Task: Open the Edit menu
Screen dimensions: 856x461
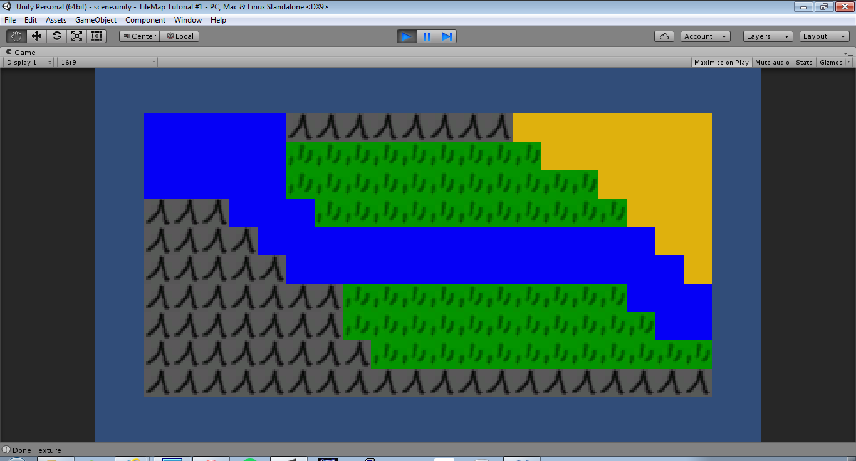Action: point(31,20)
